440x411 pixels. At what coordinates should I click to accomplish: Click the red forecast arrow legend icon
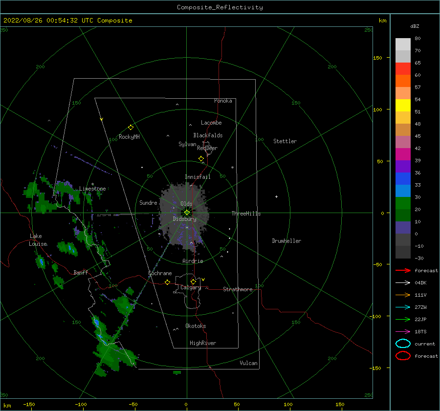tap(403, 270)
